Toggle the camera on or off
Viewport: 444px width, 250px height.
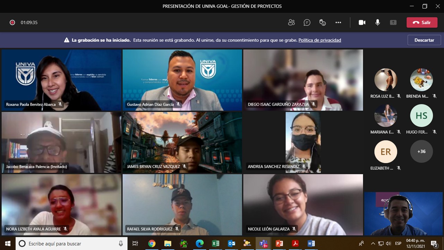pyautogui.click(x=362, y=23)
